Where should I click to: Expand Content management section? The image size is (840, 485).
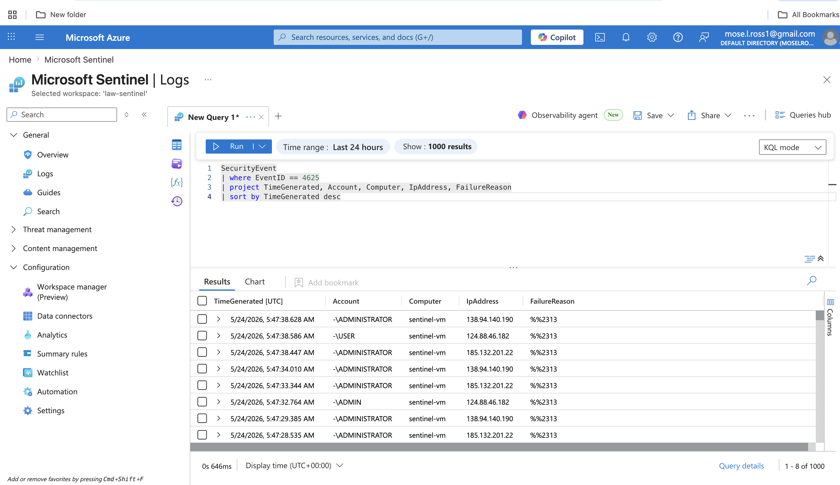click(14, 248)
